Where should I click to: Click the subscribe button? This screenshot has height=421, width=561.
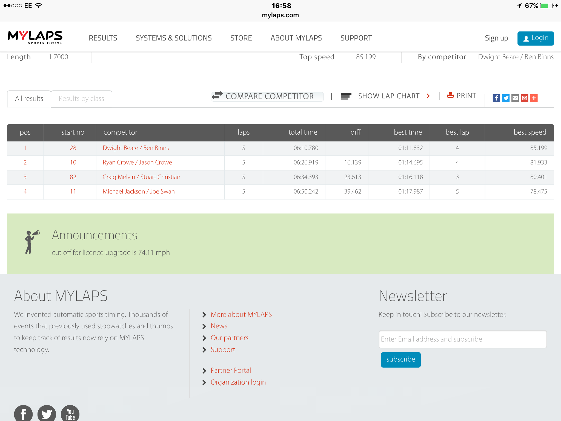click(x=401, y=360)
